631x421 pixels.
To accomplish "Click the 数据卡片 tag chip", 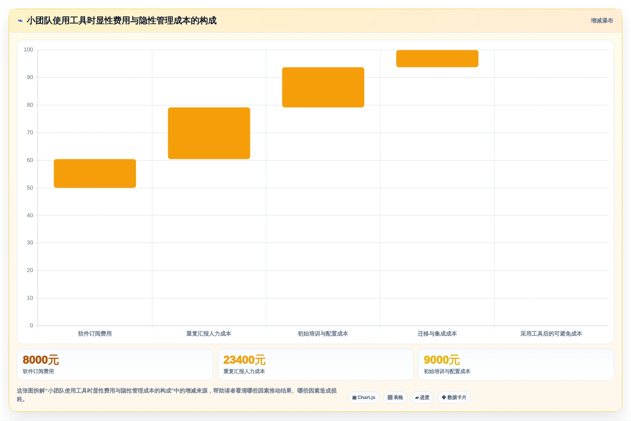I will 454,398.
